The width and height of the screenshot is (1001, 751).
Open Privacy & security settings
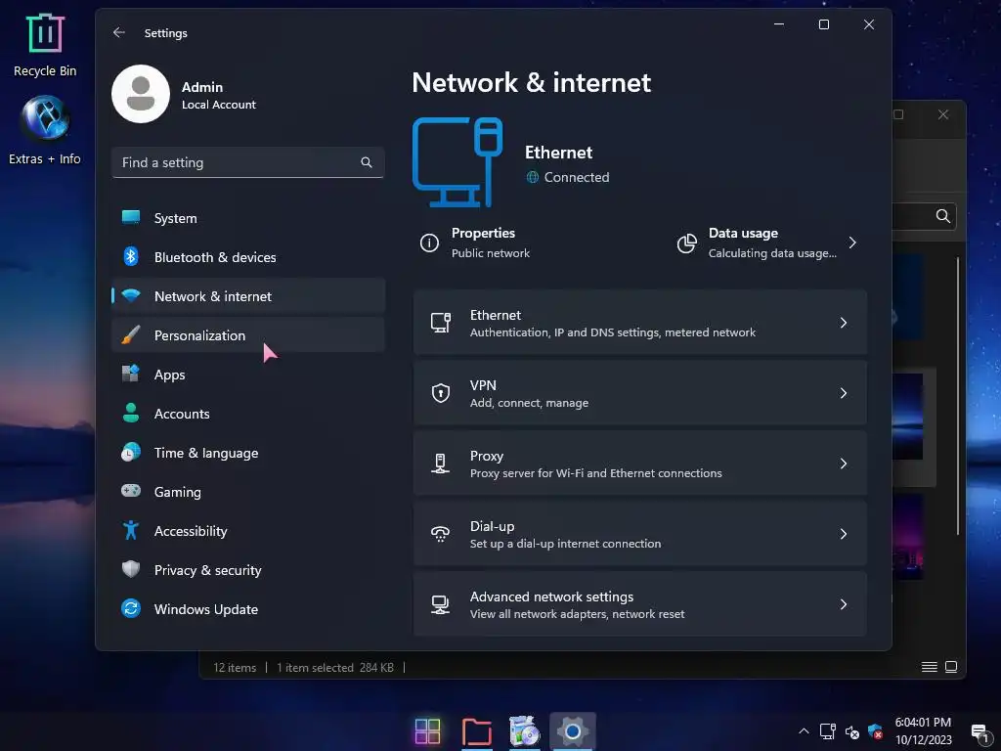click(247, 570)
